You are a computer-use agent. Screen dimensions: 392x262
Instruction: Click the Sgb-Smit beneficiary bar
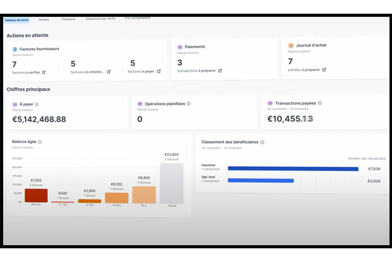click(260, 180)
